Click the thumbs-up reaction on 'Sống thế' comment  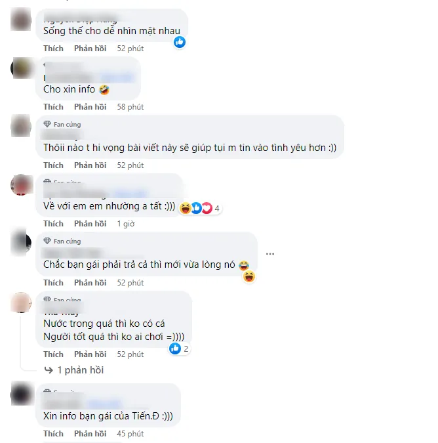click(x=180, y=42)
